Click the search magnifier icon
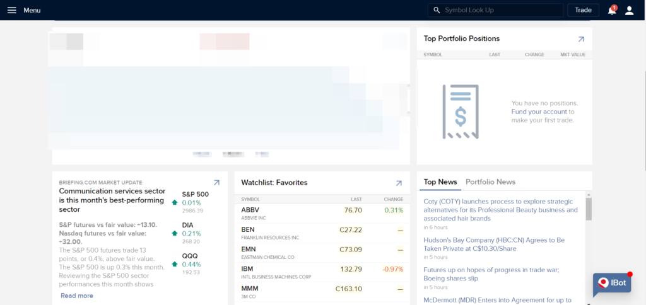Viewport: 646px width, 305px height. (436, 10)
